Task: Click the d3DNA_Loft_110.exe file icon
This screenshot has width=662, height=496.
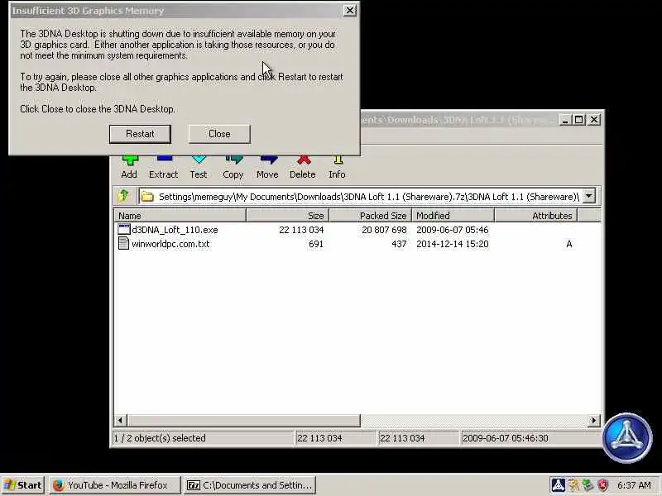Action: (123, 230)
